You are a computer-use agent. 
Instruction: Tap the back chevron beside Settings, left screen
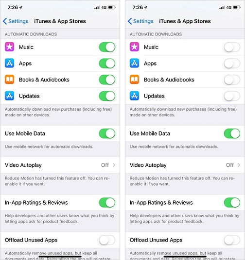click(5, 21)
